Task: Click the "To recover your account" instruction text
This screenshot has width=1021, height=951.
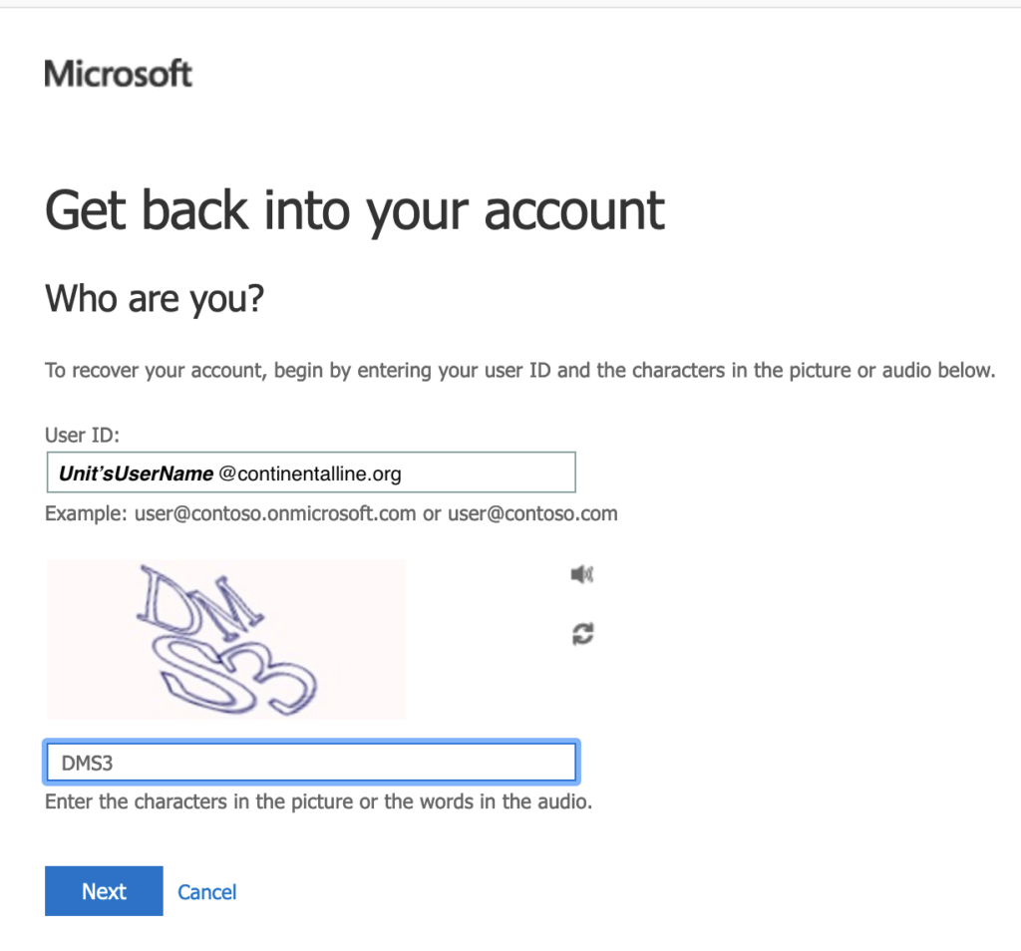Action: point(518,371)
